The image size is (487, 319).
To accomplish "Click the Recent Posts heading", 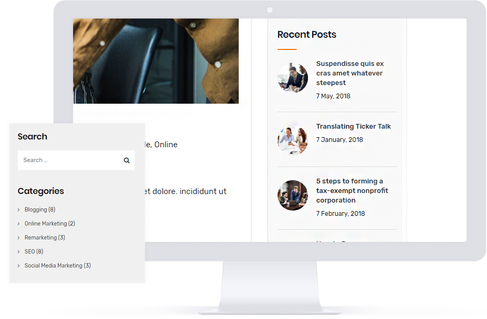I will 306,35.
